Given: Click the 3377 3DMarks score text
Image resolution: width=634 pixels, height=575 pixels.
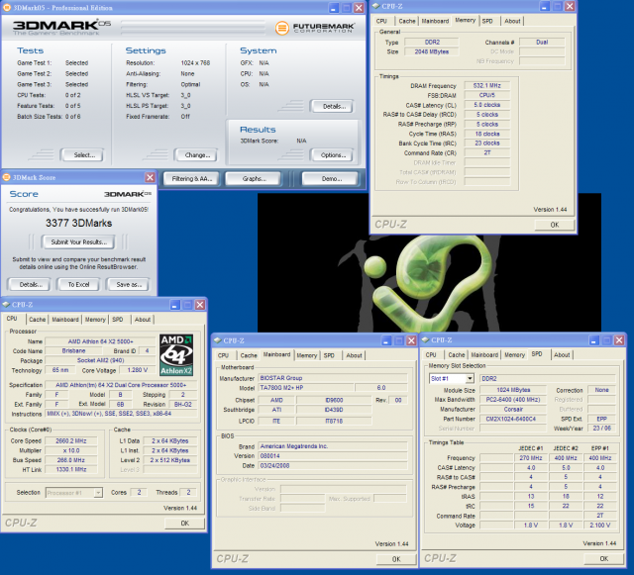Looking at the screenshot, I should coord(79,223).
